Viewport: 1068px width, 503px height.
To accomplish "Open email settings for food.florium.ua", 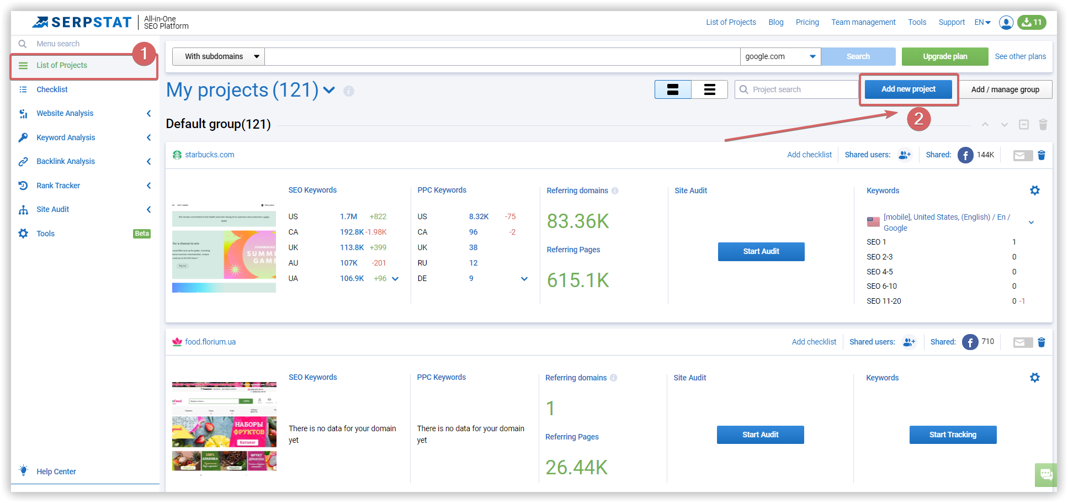I will pyautogui.click(x=1023, y=343).
